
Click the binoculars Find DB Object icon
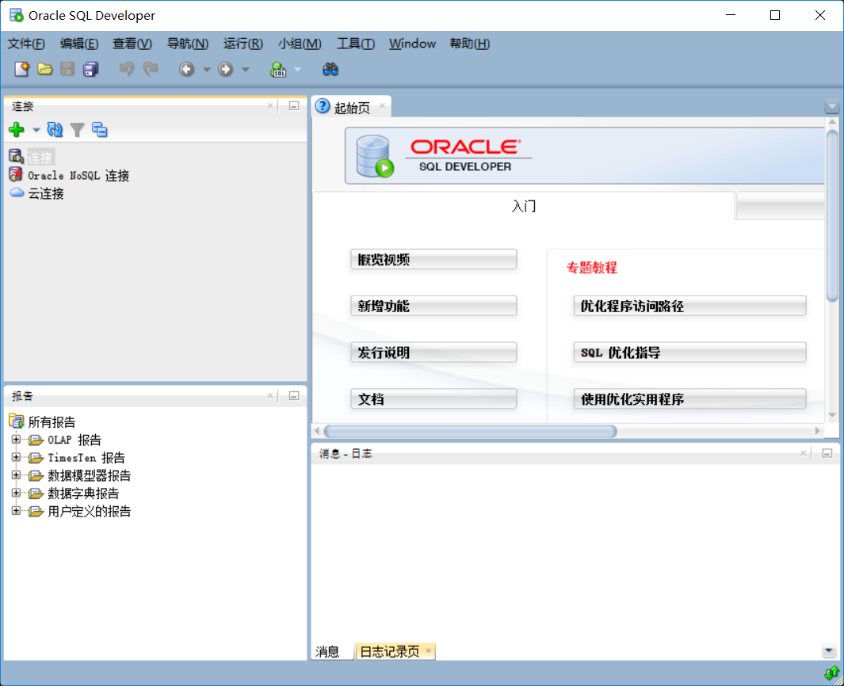pyautogui.click(x=330, y=70)
